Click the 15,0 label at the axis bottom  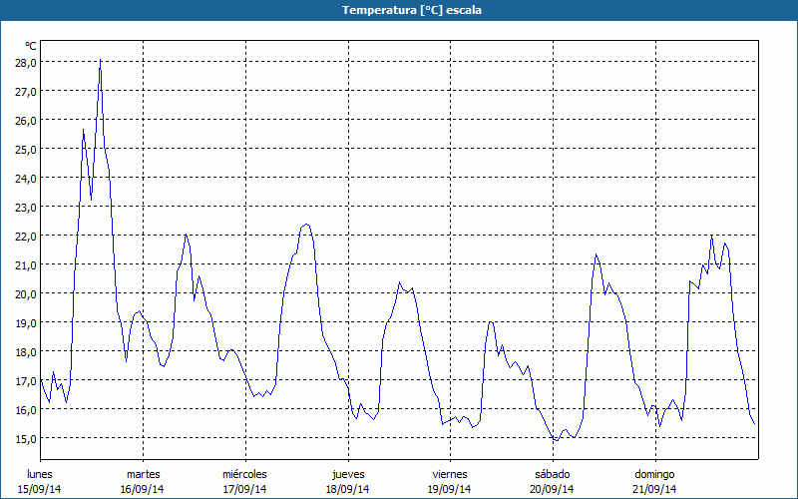pos(25,438)
